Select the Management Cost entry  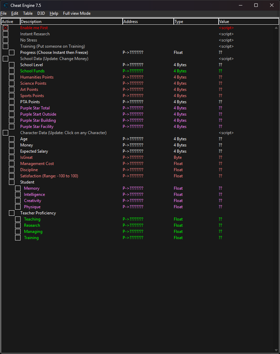37,164
